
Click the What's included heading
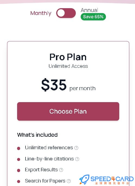(37, 135)
